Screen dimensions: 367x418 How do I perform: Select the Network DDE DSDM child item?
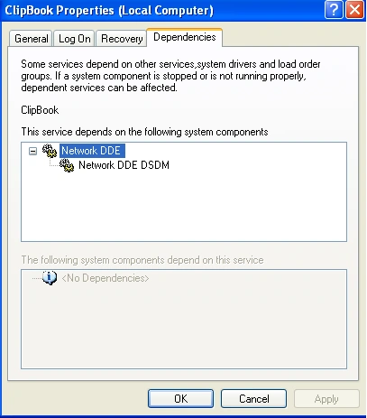124,165
